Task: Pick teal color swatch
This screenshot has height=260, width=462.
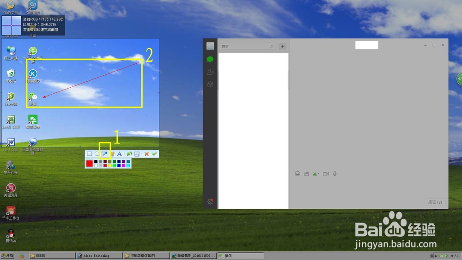Action: 128,161
